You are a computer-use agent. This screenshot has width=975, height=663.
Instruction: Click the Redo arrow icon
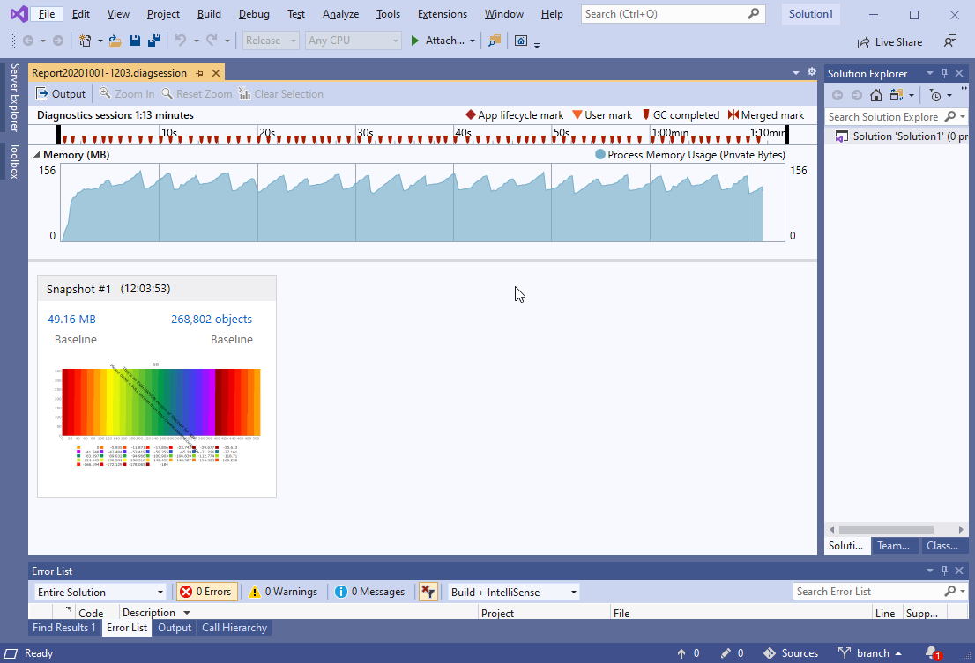(212, 41)
